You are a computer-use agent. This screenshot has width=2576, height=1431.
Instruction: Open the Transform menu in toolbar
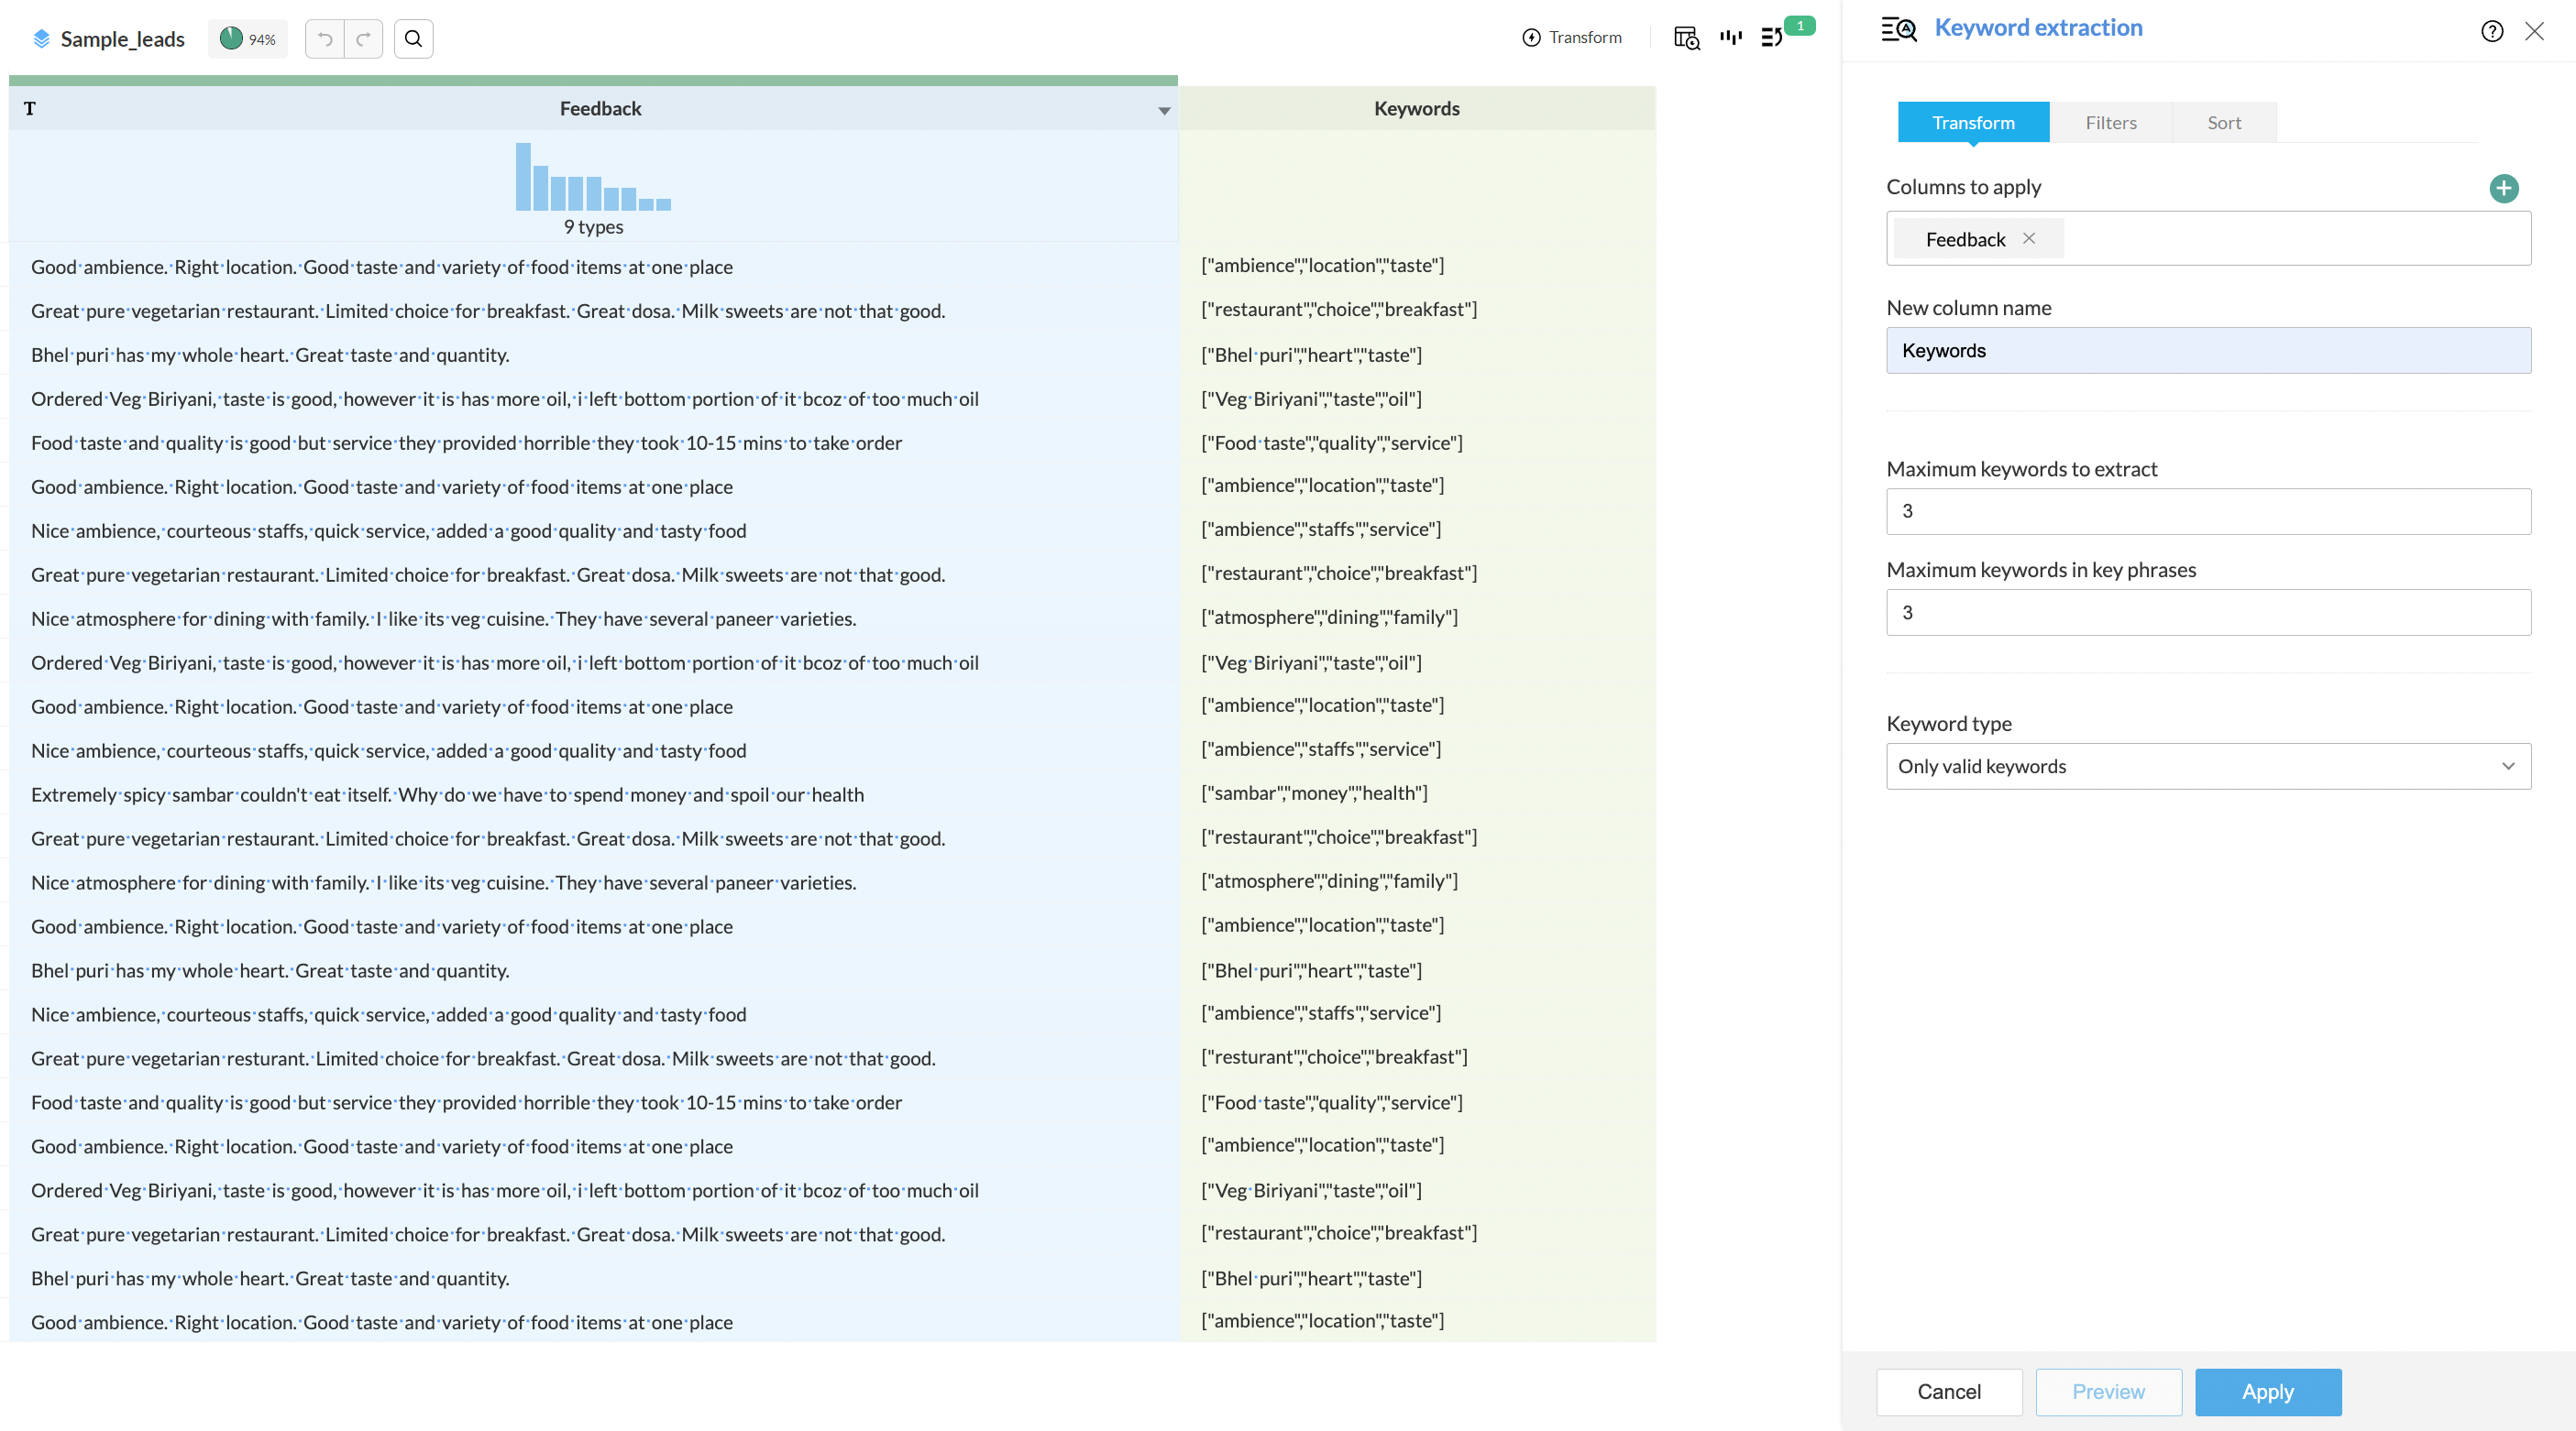[x=1572, y=38]
